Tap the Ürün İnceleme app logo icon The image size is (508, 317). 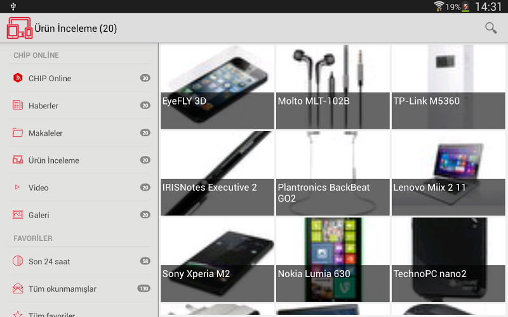pyautogui.click(x=20, y=28)
